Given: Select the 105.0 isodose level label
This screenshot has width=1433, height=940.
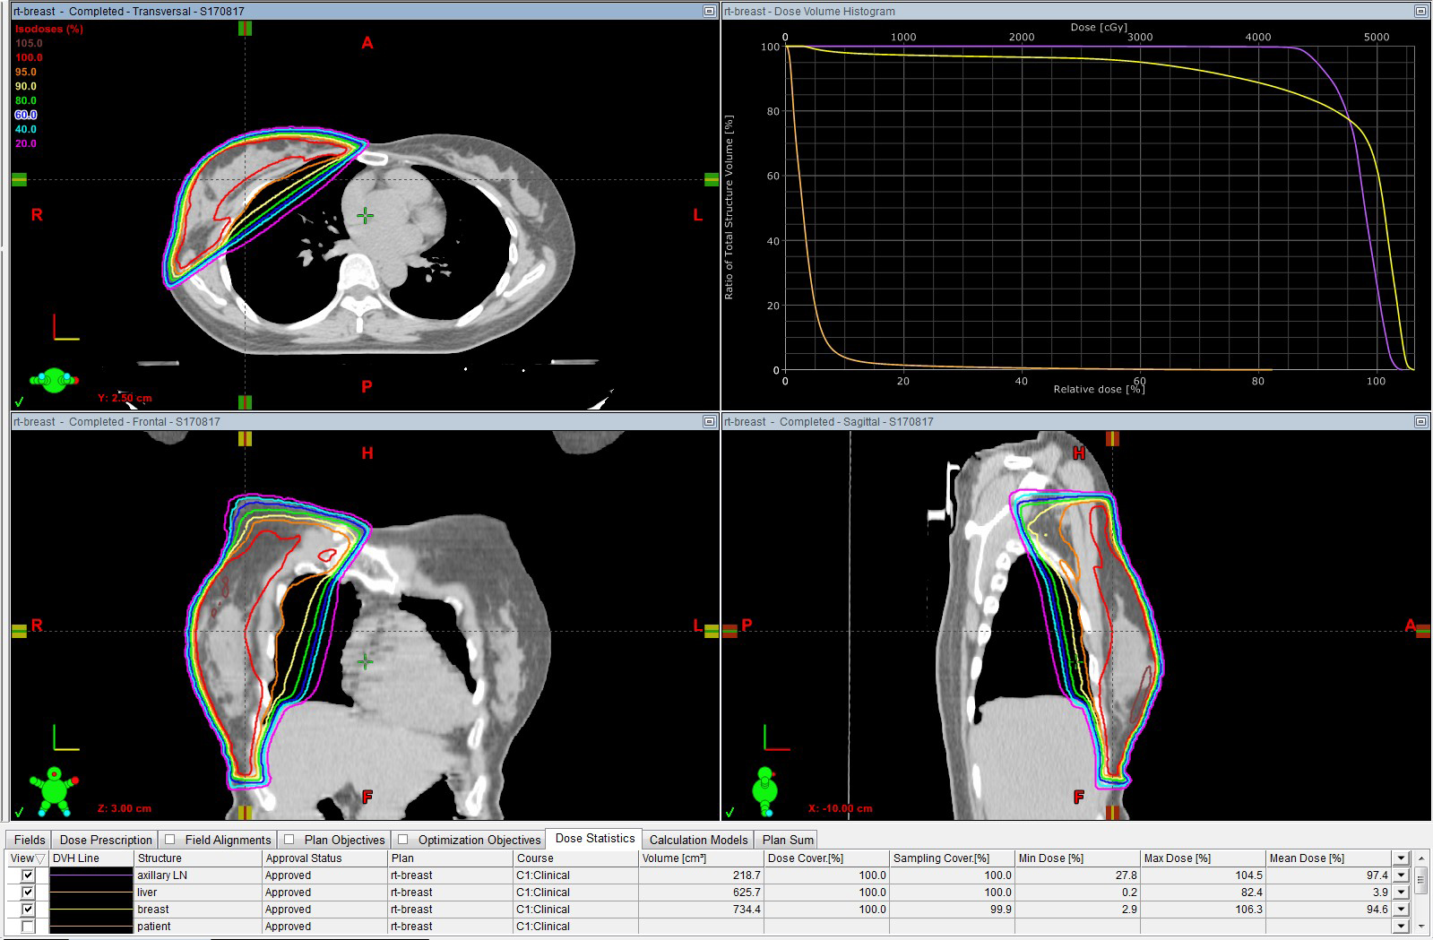Looking at the screenshot, I should pos(29,43).
